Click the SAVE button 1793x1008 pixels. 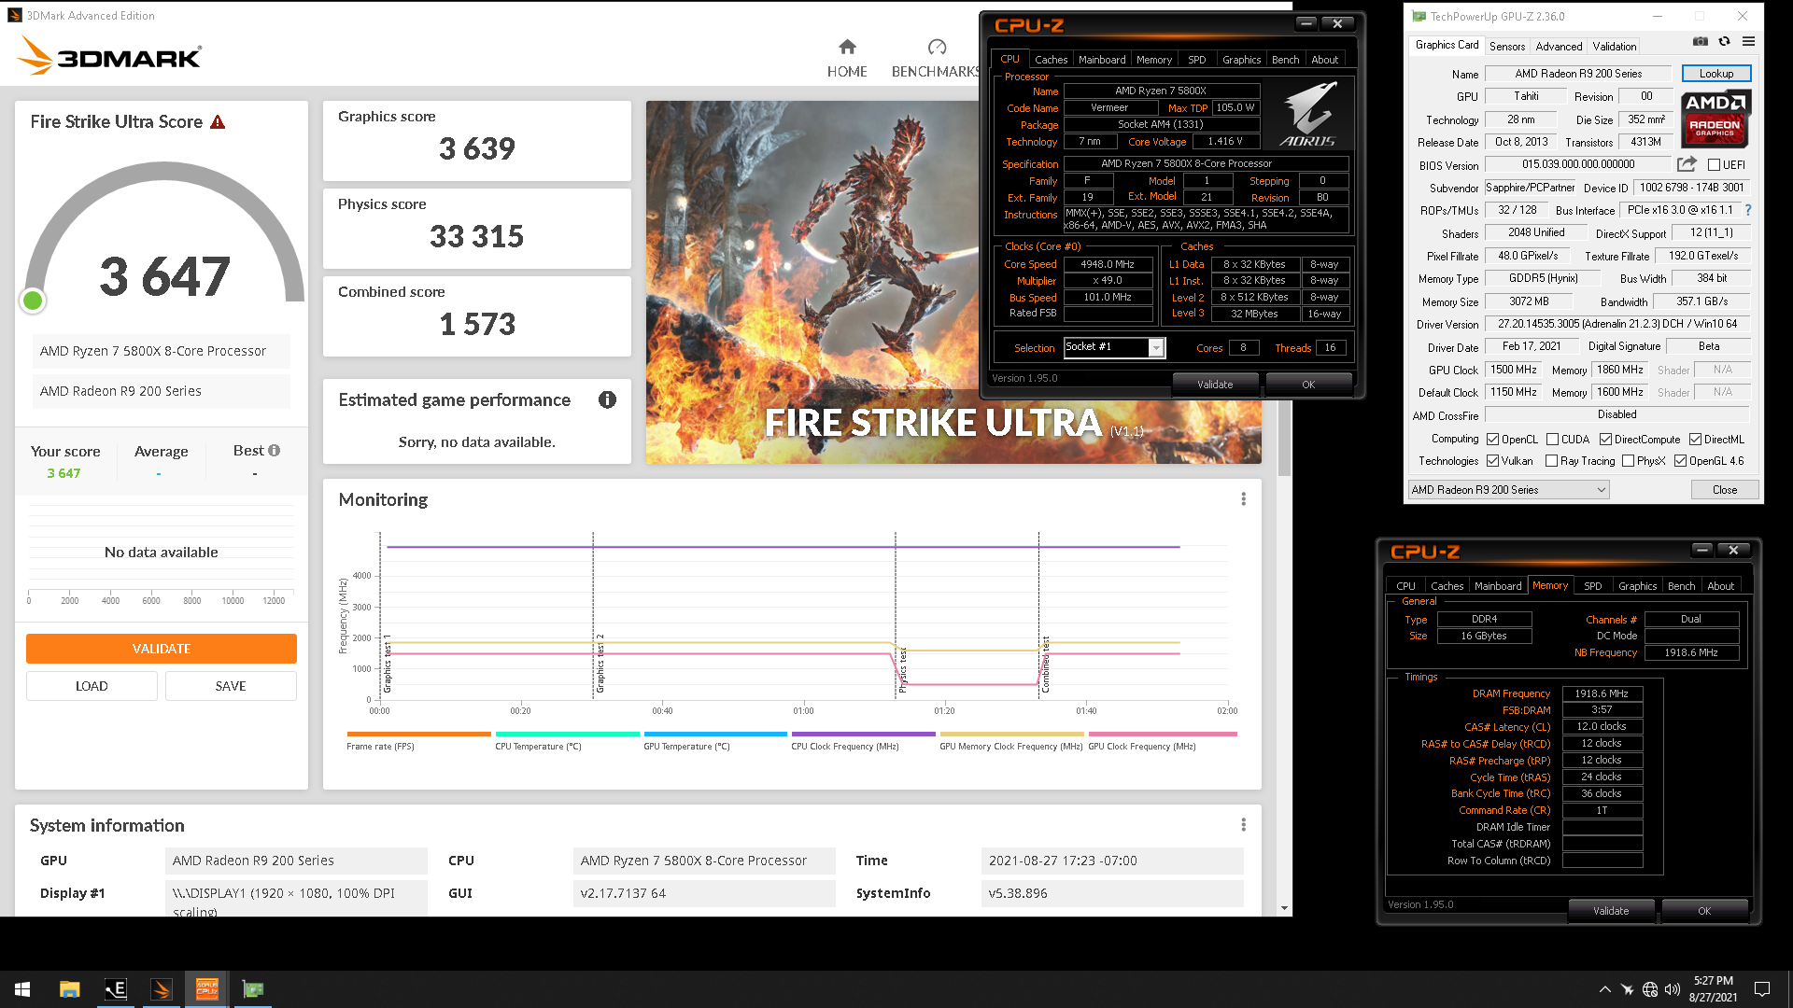click(x=231, y=686)
